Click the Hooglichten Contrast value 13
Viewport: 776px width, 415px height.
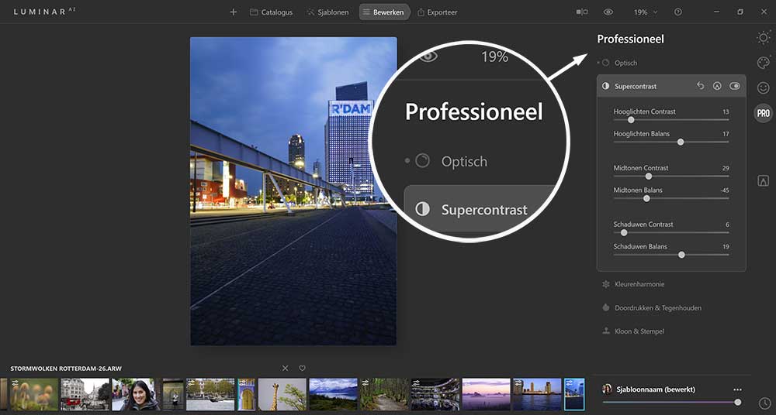[x=726, y=111]
